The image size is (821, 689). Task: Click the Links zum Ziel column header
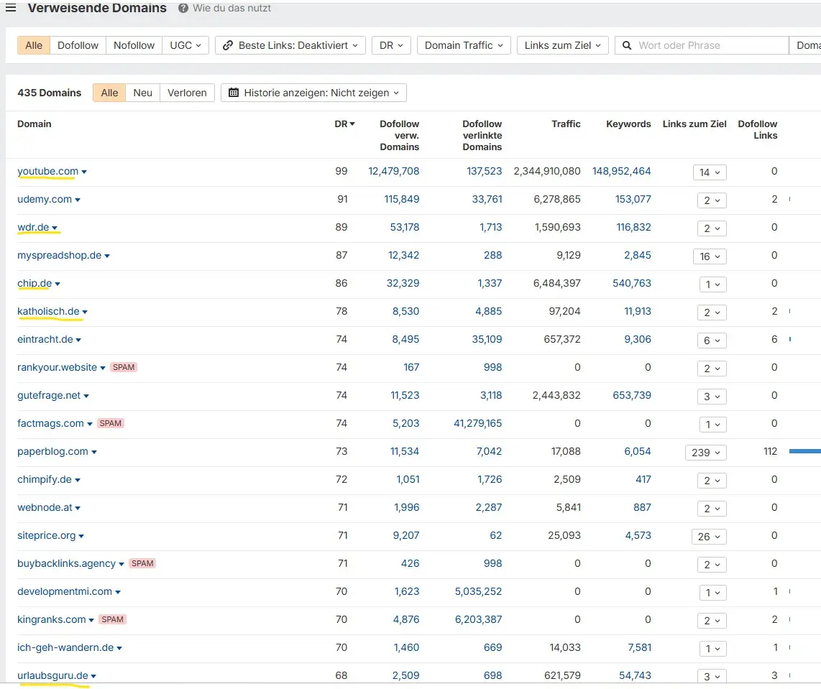(x=694, y=124)
